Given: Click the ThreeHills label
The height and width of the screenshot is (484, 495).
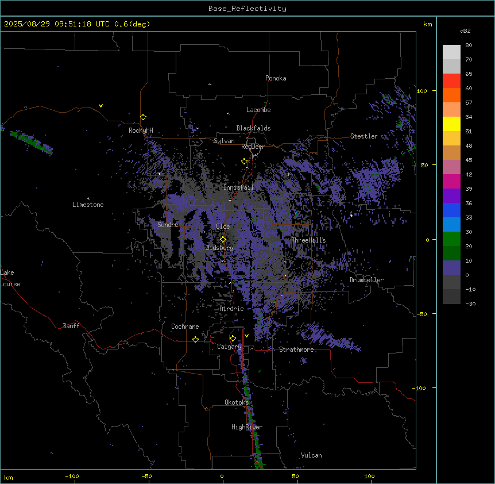Looking at the screenshot, I should [308, 240].
